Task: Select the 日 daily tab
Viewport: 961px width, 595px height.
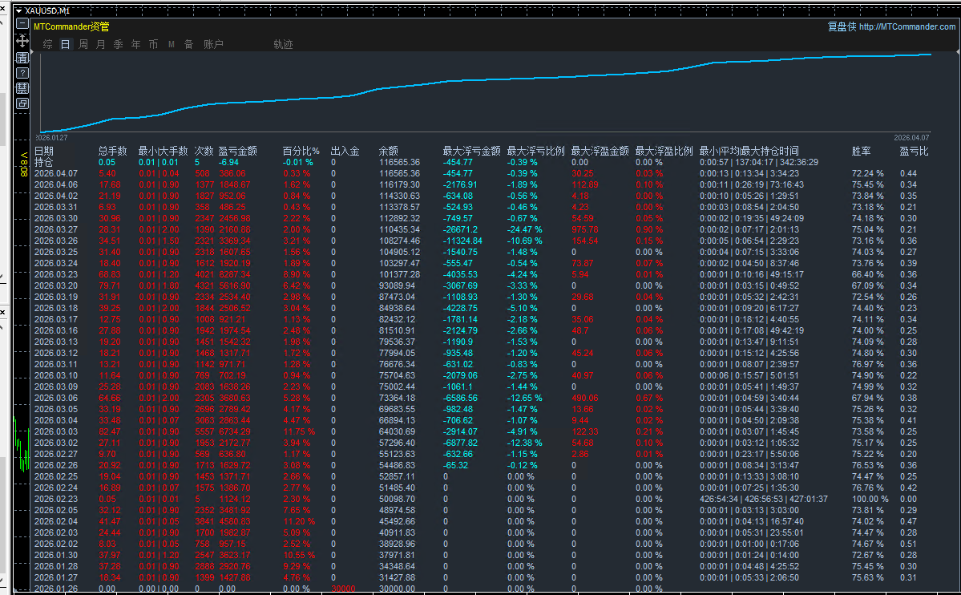Action: coord(66,45)
